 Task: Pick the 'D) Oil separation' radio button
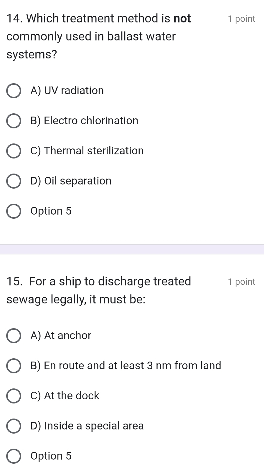click(14, 181)
